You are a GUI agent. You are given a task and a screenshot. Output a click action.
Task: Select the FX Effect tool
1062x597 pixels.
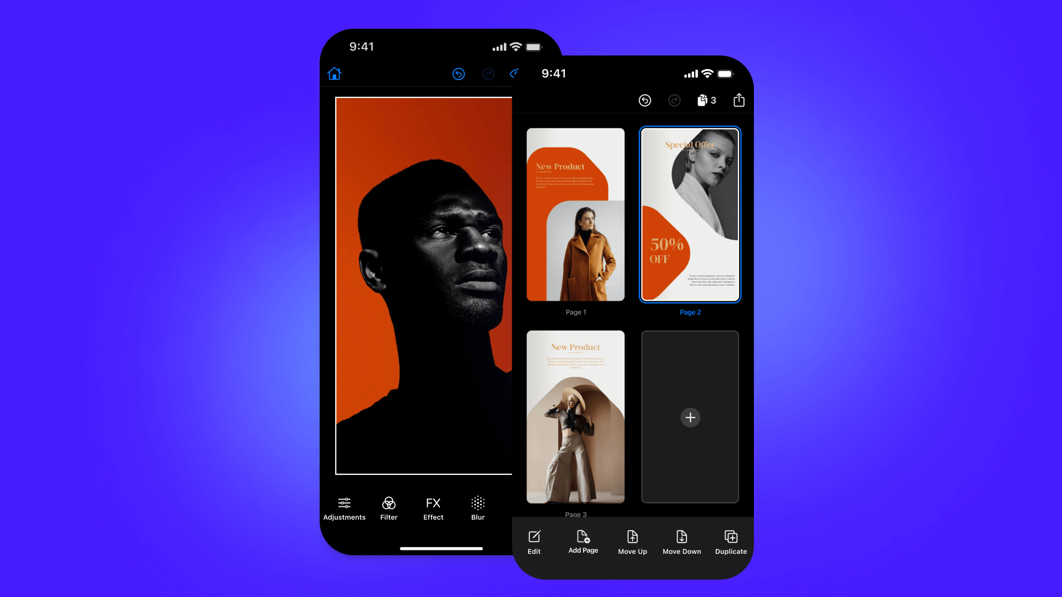coord(433,506)
